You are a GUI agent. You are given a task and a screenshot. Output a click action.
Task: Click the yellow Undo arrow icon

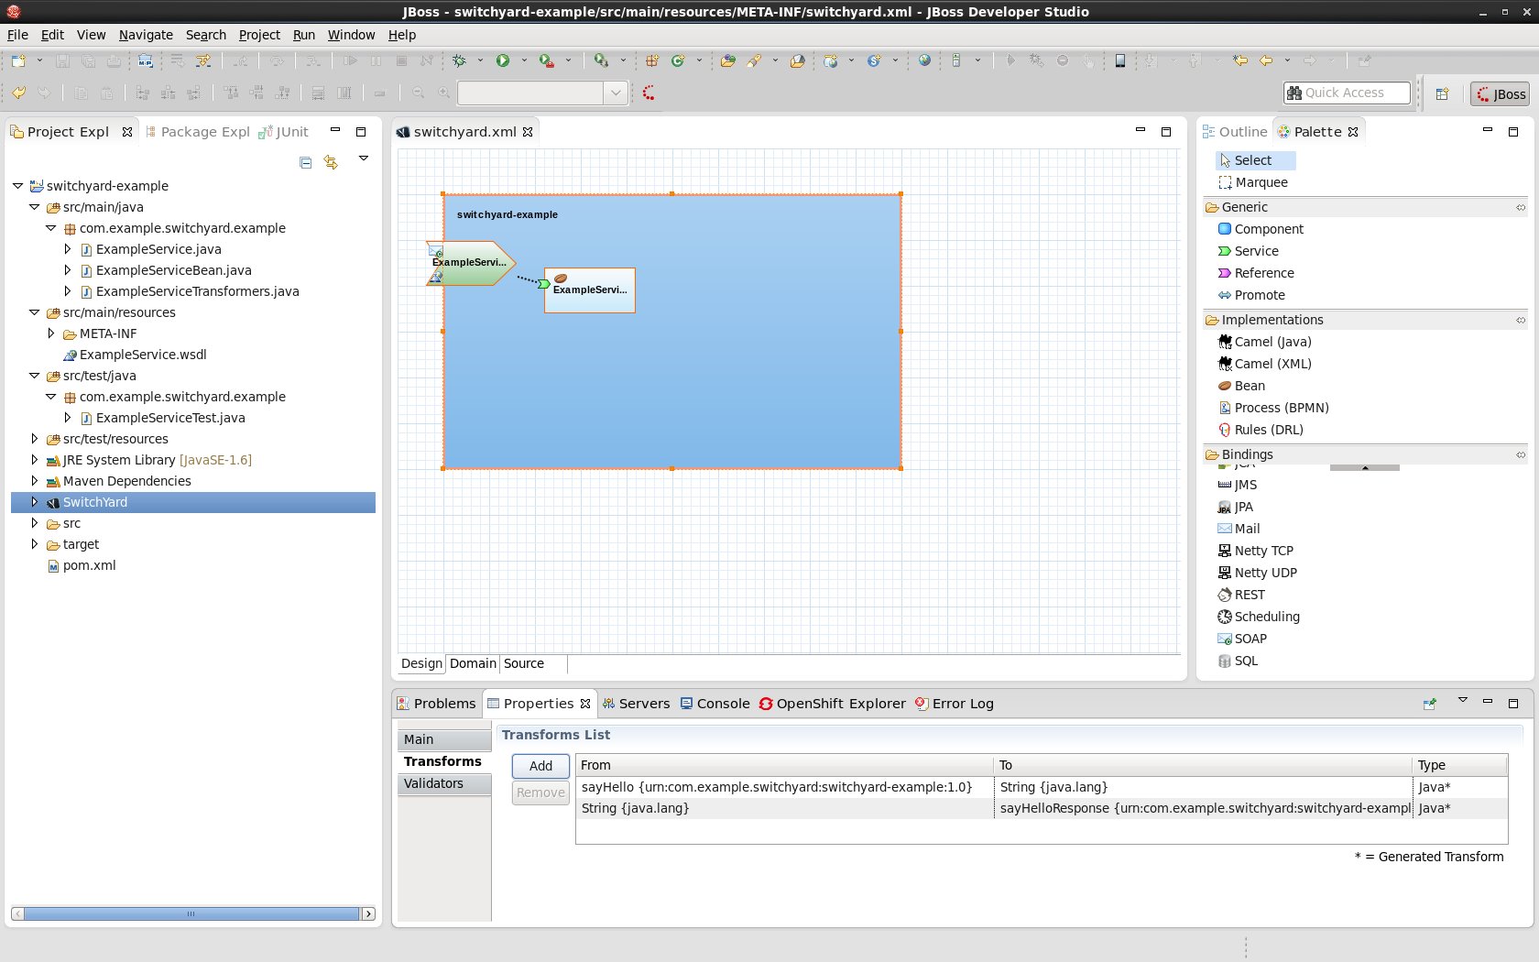18,93
